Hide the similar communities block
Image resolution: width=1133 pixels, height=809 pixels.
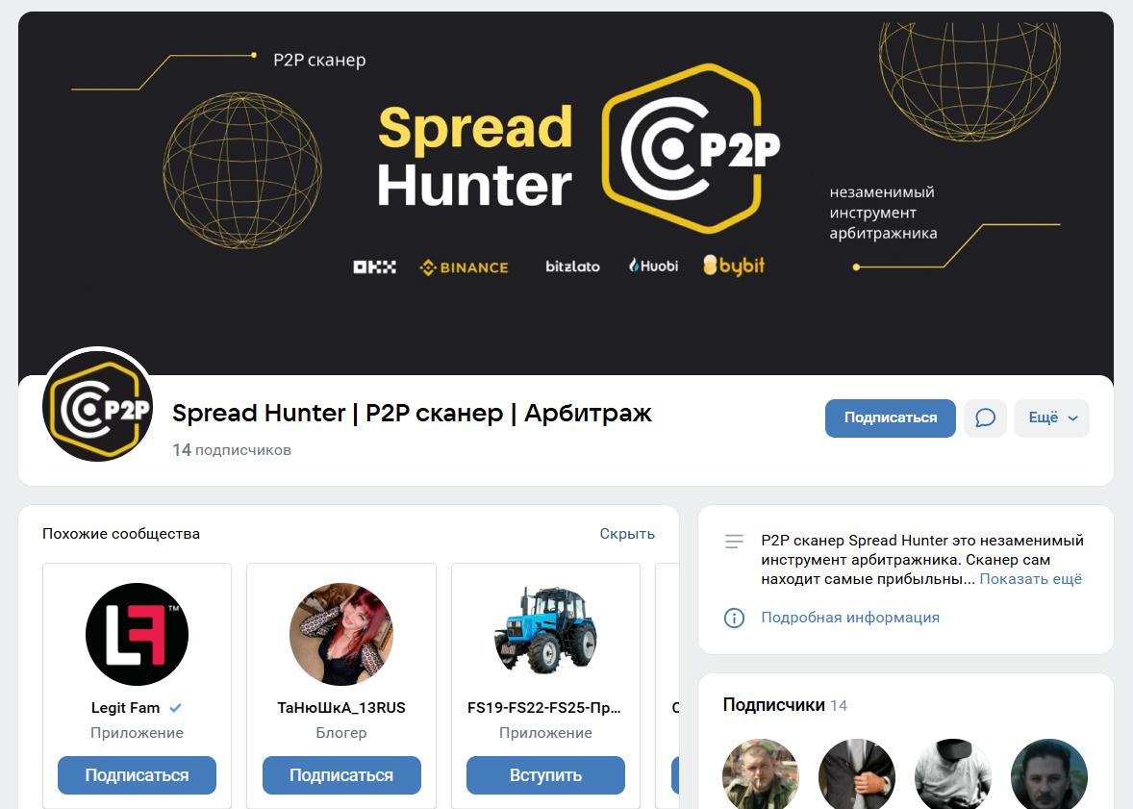[626, 534]
